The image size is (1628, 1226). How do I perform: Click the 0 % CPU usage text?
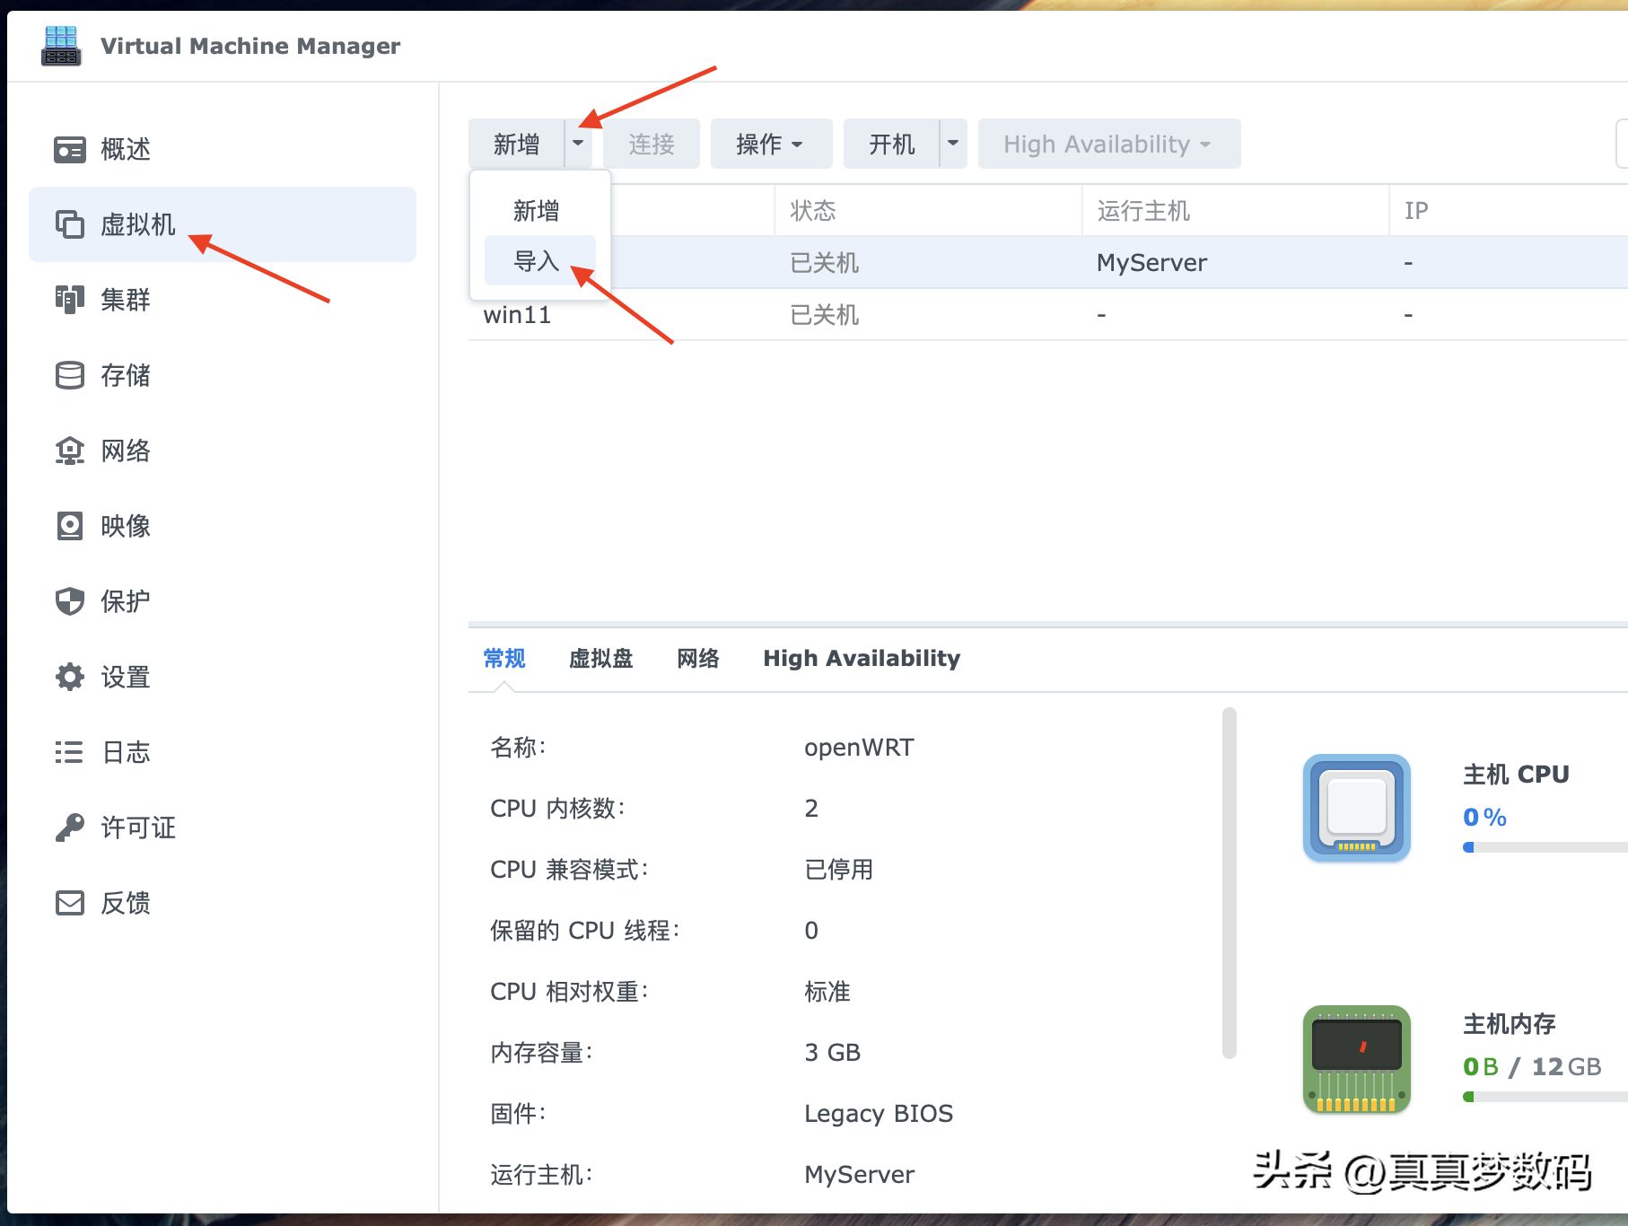tap(1485, 818)
